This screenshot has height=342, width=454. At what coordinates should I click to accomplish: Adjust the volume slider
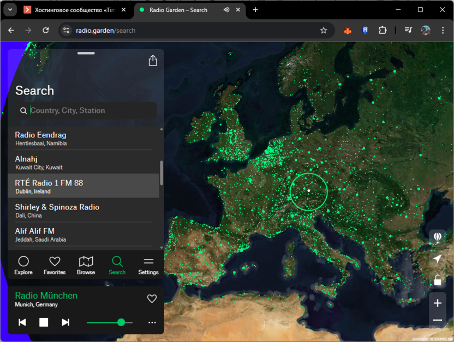click(x=121, y=322)
